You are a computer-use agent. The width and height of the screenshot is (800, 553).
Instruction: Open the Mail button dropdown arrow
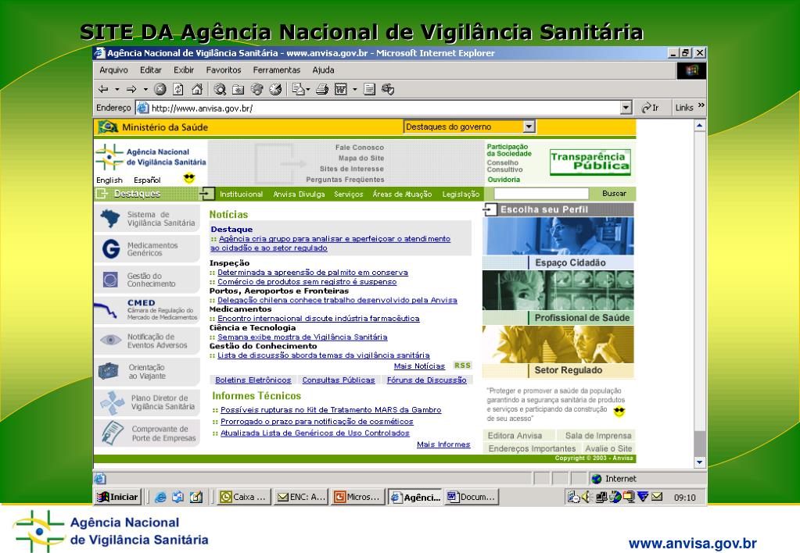pos(308,90)
